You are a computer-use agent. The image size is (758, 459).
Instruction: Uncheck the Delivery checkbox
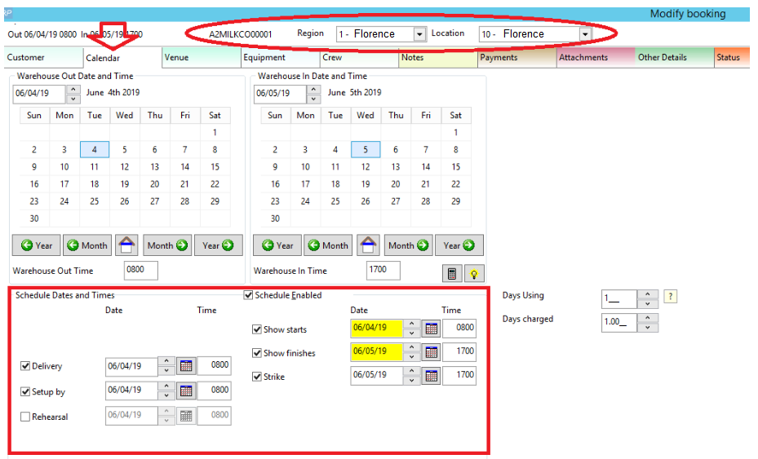pyautogui.click(x=25, y=366)
